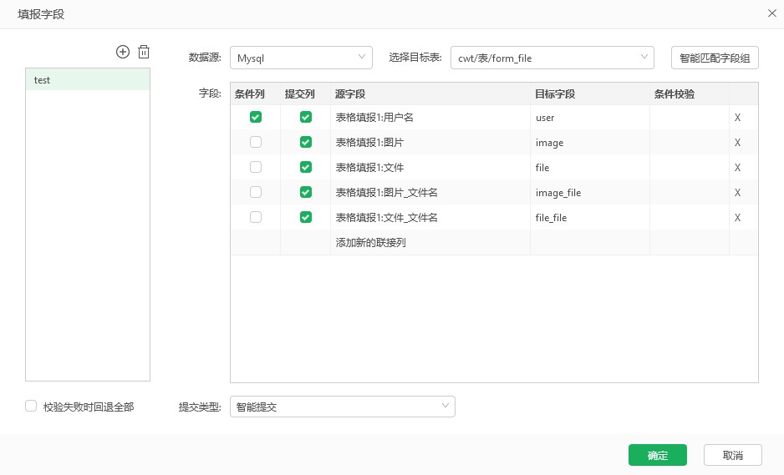Check 条件列 for 文件 row
This screenshot has width=784, height=475.
[x=256, y=167]
